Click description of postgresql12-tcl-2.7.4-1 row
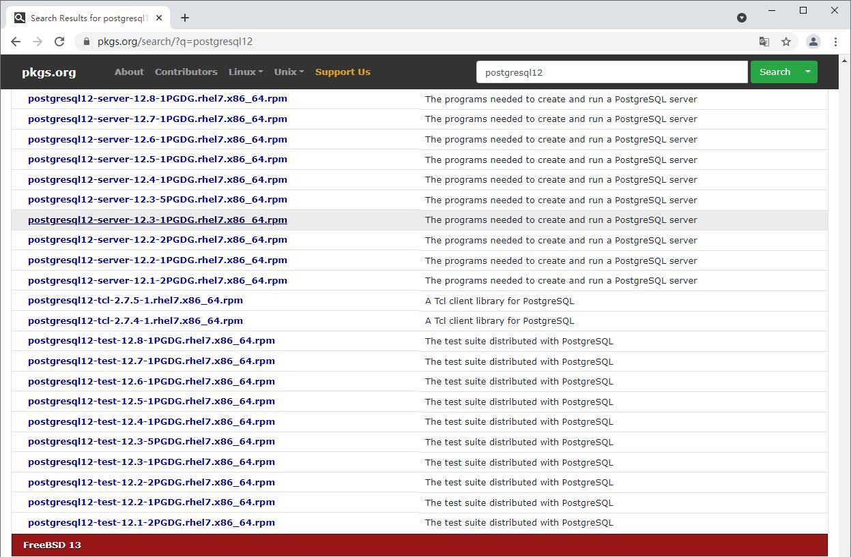Viewport: 851px width, 557px height. [500, 320]
